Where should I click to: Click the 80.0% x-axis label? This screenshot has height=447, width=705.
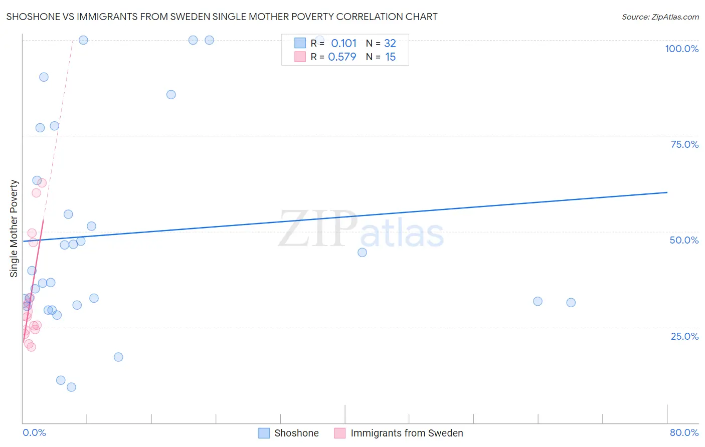(x=684, y=432)
